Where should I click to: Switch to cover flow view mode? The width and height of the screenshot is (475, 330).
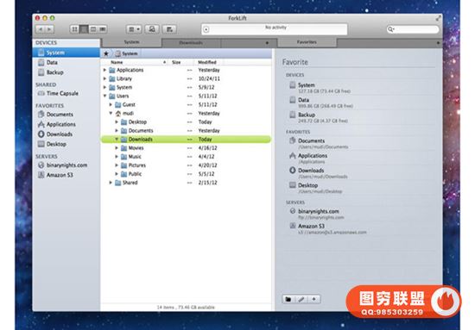pyautogui.click(x=103, y=29)
